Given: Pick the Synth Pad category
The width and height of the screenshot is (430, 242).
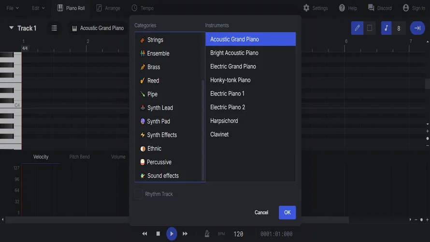Looking at the screenshot, I should point(170,121).
